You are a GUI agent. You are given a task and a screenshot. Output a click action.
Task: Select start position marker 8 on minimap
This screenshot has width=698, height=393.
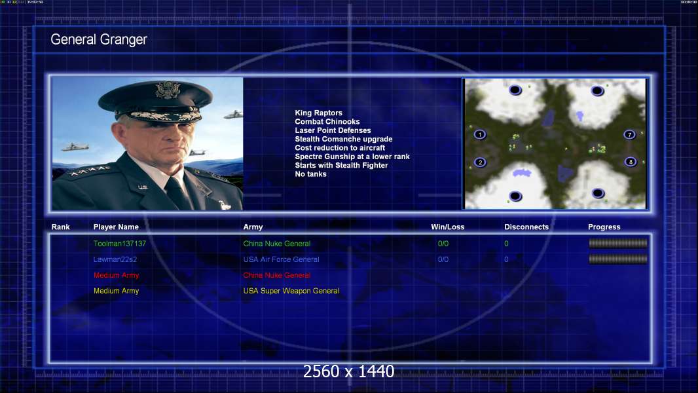(631, 162)
